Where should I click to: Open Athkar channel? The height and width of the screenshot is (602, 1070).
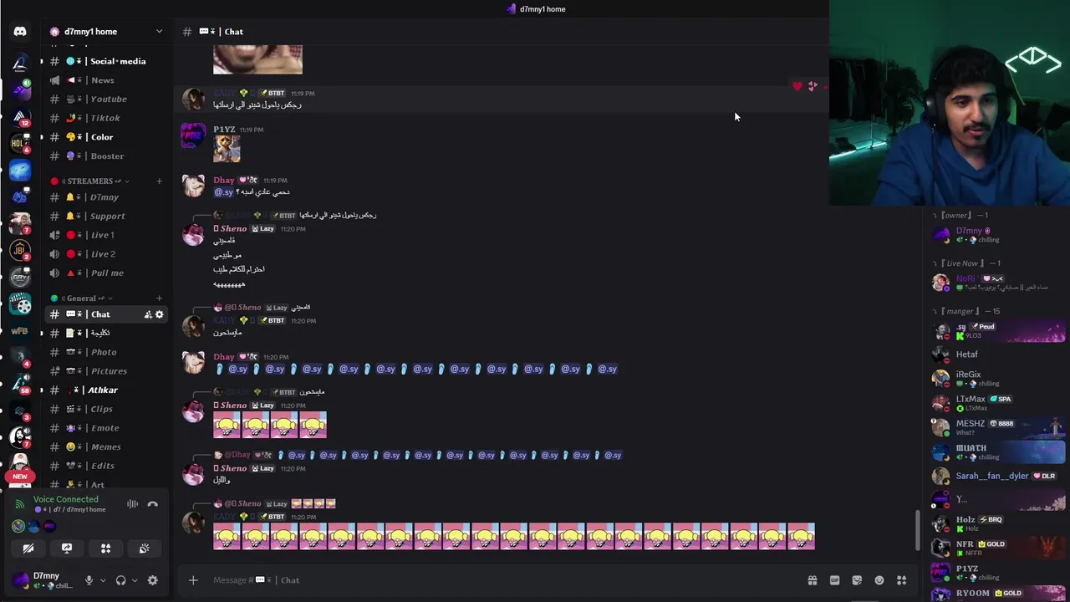[107, 390]
